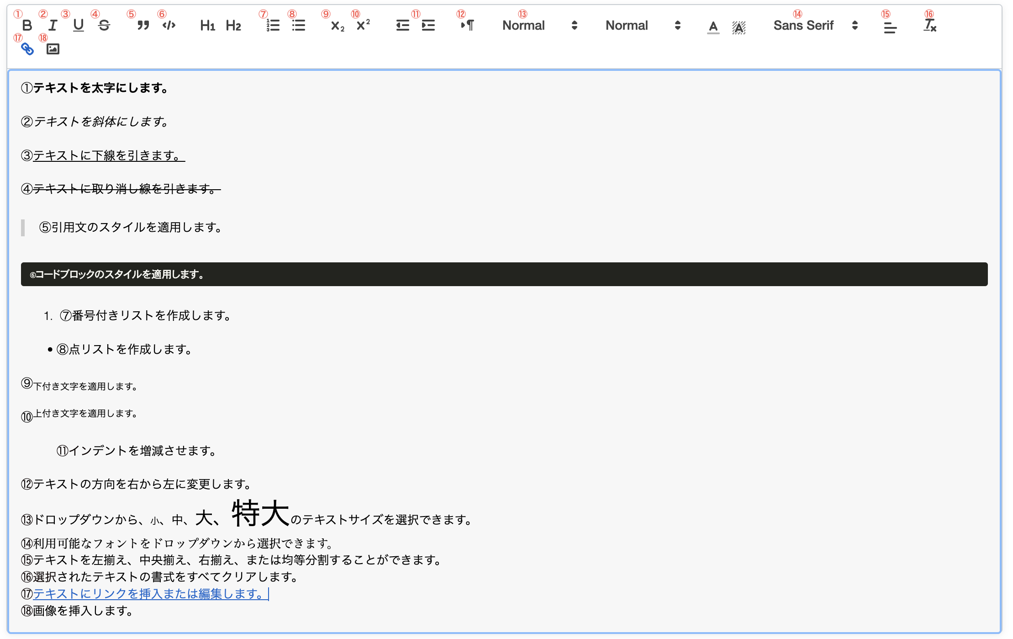Switch text direction to right-to-left

click(x=467, y=26)
